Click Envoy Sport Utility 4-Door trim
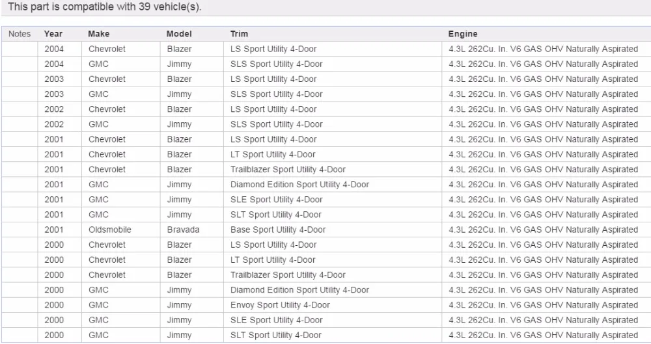 (280, 305)
